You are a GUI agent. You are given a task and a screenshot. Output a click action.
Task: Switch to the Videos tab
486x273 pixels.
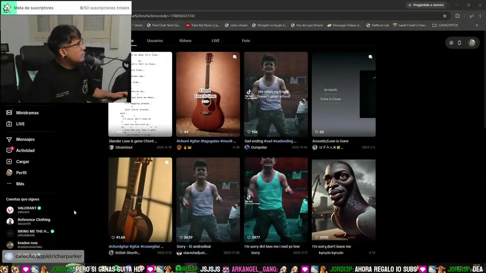tap(185, 41)
